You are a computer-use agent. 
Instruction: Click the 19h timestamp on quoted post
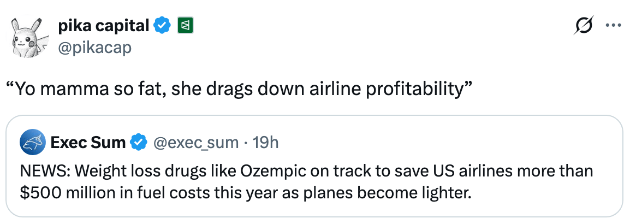(266, 143)
